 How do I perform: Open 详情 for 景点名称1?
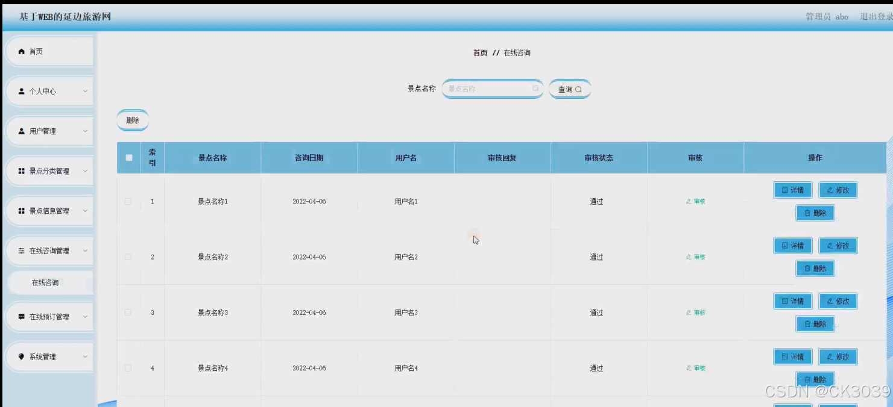click(x=793, y=190)
